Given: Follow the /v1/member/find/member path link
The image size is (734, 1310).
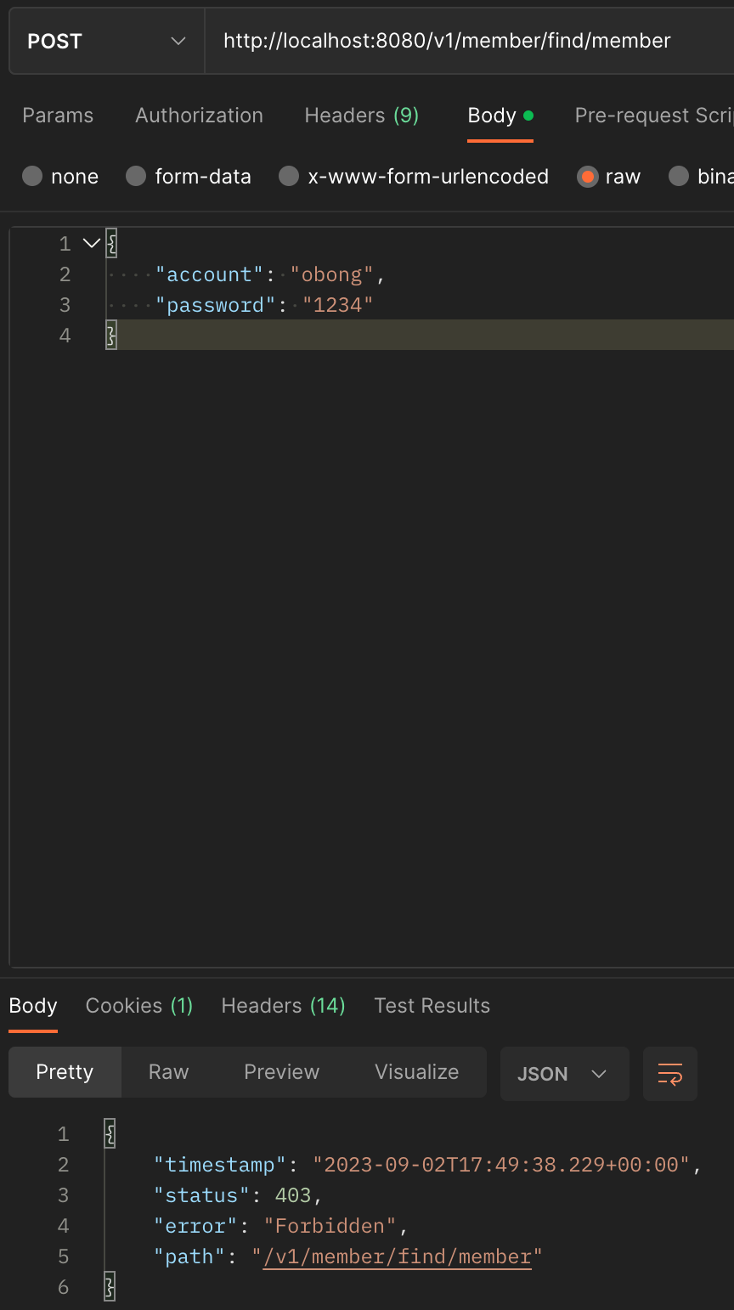Looking at the screenshot, I should click(397, 1256).
